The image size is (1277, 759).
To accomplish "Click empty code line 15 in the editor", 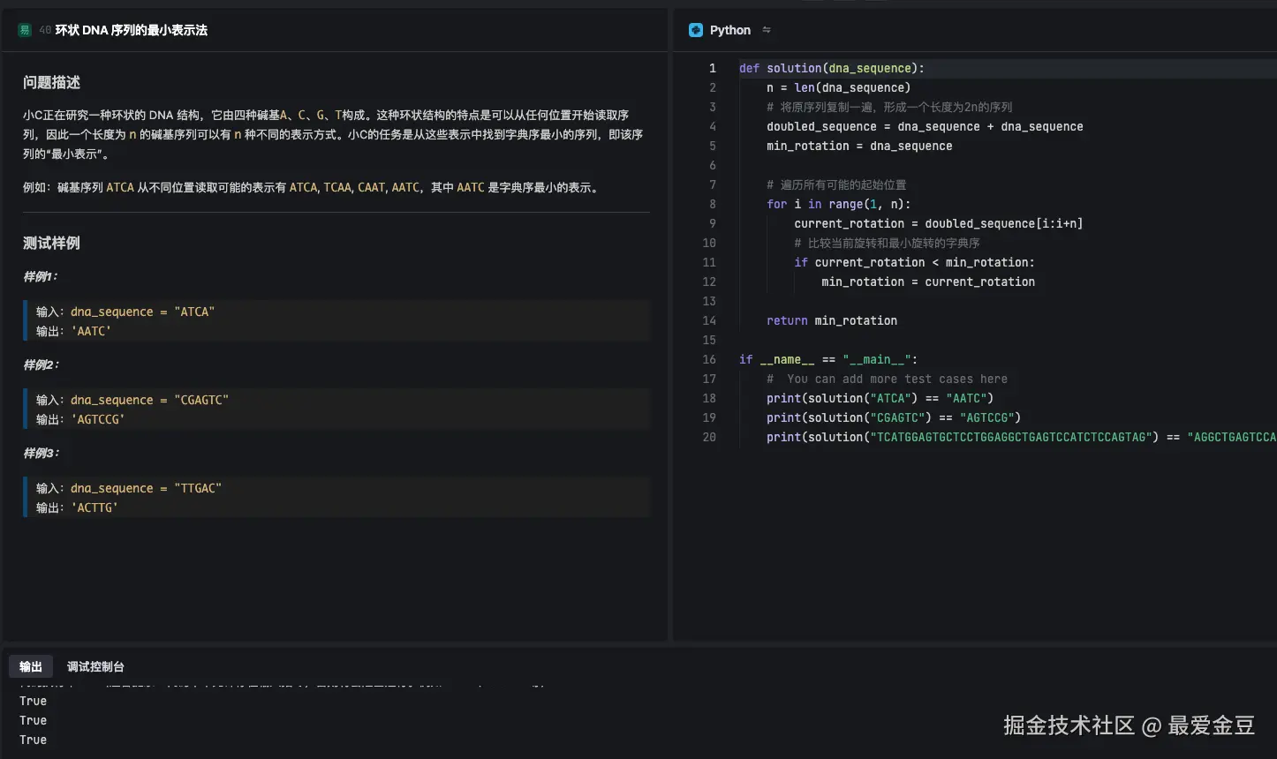I will point(883,340).
